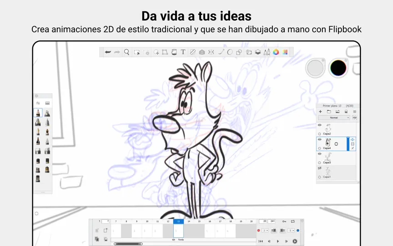Click the keyframe key icon in timeline

(284, 221)
